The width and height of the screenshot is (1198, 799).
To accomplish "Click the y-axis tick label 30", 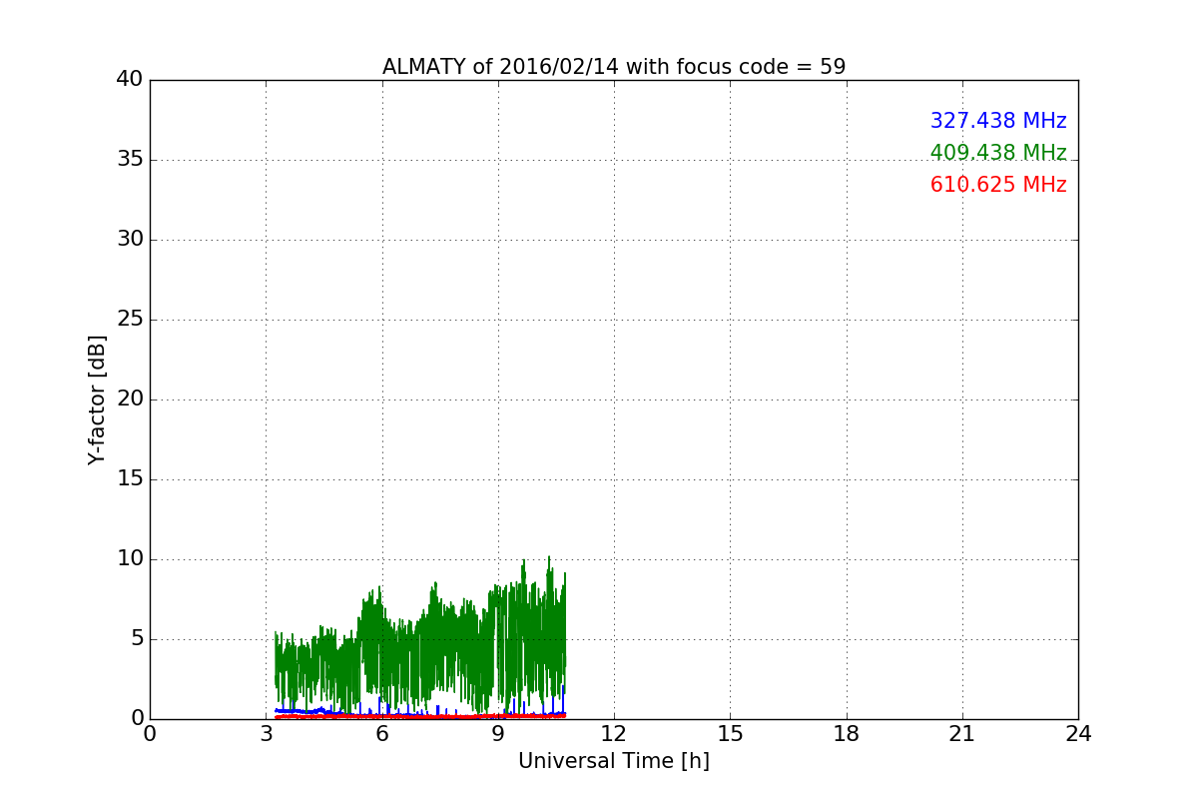I will coord(129,240).
